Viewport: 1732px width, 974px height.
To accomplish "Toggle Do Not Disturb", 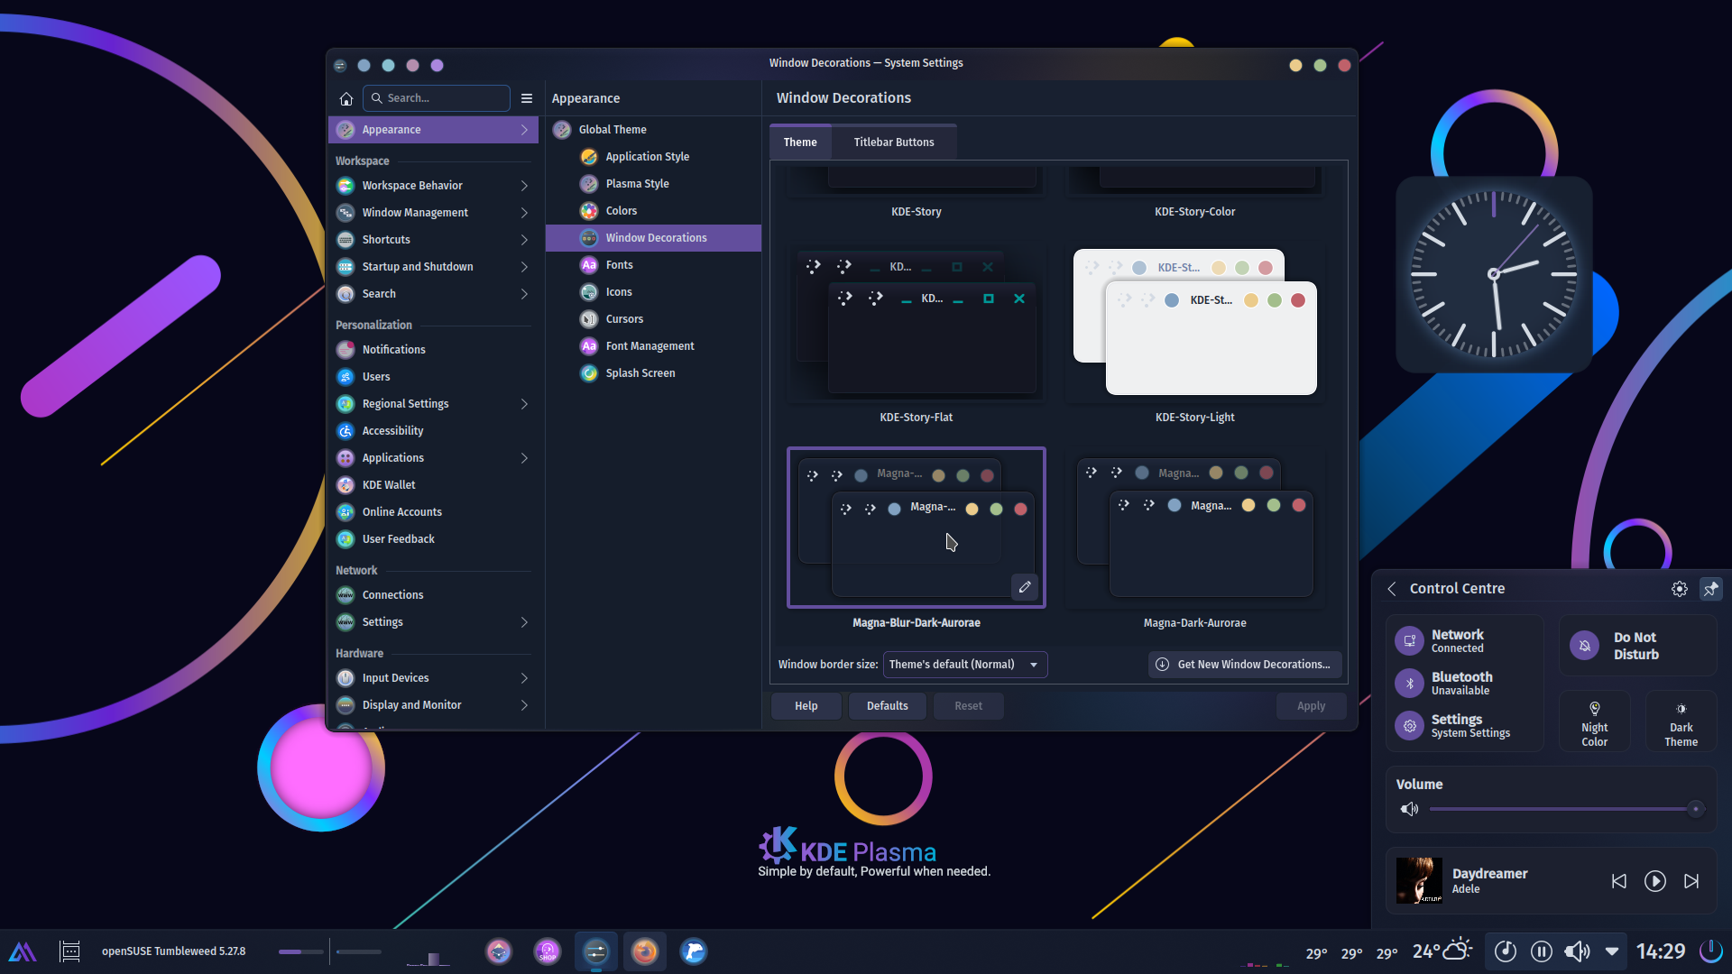I will [1637, 646].
